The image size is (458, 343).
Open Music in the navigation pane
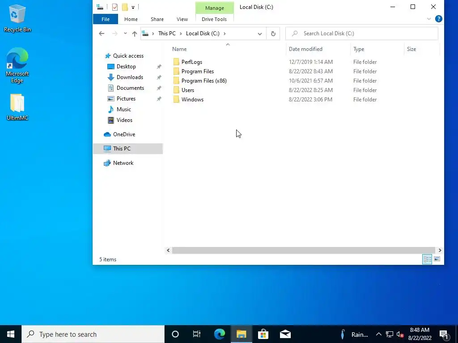(123, 109)
